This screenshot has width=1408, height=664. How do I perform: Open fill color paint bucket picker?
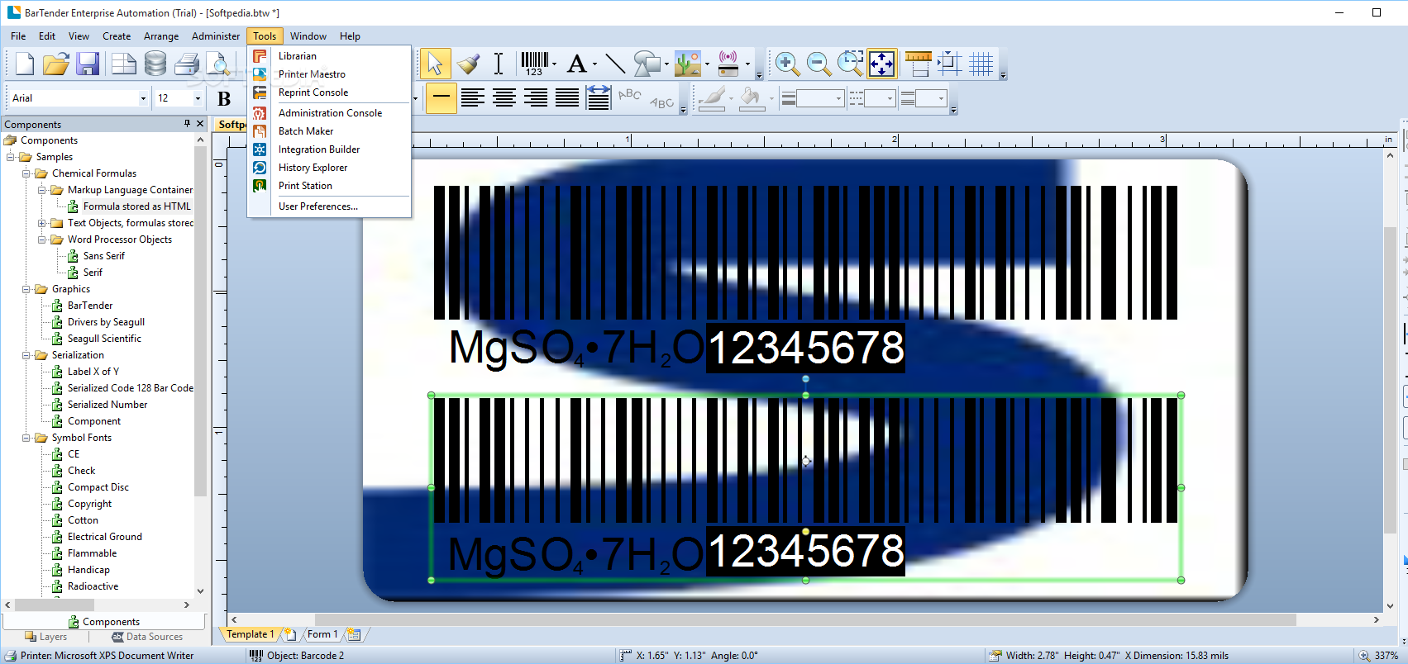point(752,98)
